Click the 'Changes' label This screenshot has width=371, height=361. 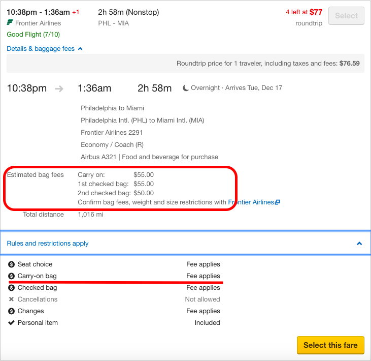tap(31, 311)
